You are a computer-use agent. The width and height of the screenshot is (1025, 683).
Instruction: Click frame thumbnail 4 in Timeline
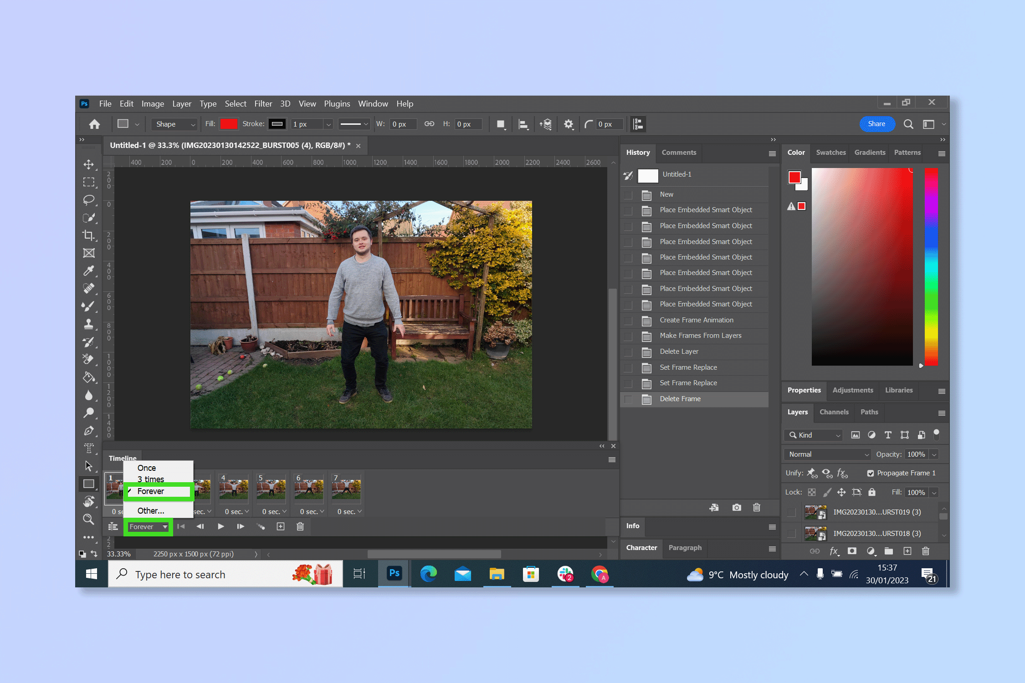click(x=234, y=489)
